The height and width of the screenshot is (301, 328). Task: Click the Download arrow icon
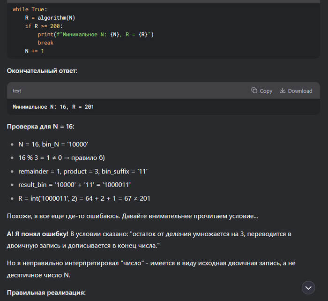coord(282,91)
